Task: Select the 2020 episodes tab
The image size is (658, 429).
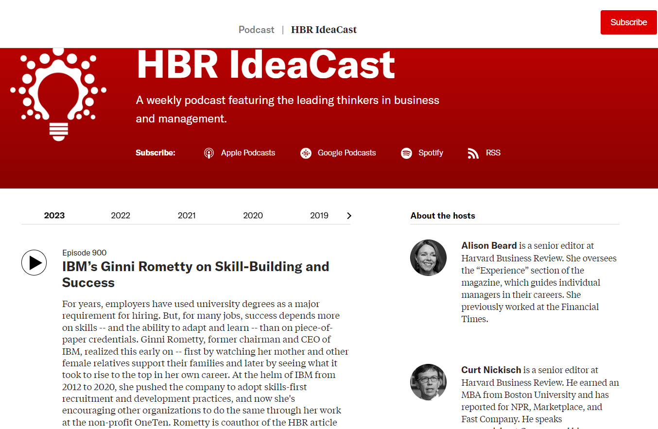Action: coord(253,215)
